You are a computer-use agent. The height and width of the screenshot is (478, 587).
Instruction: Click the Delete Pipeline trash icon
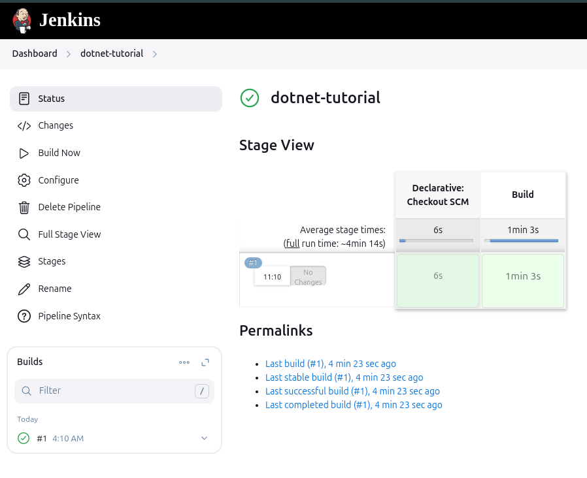(x=24, y=207)
